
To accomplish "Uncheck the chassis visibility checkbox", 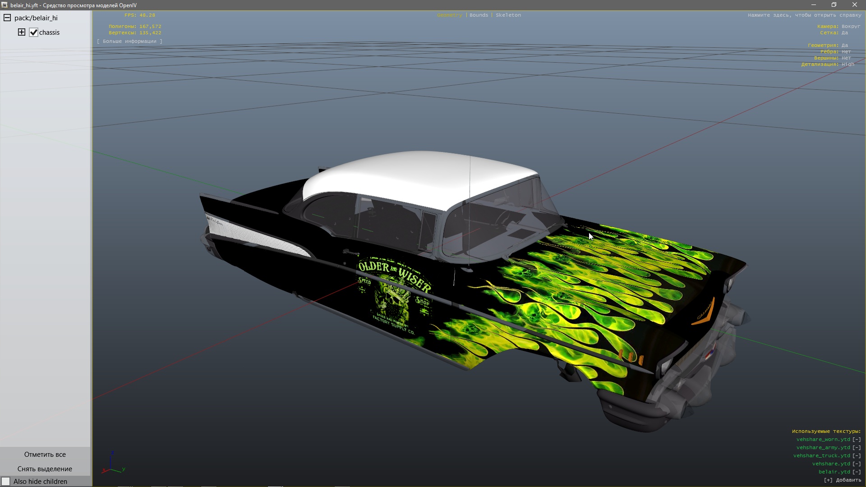I will pos(34,32).
